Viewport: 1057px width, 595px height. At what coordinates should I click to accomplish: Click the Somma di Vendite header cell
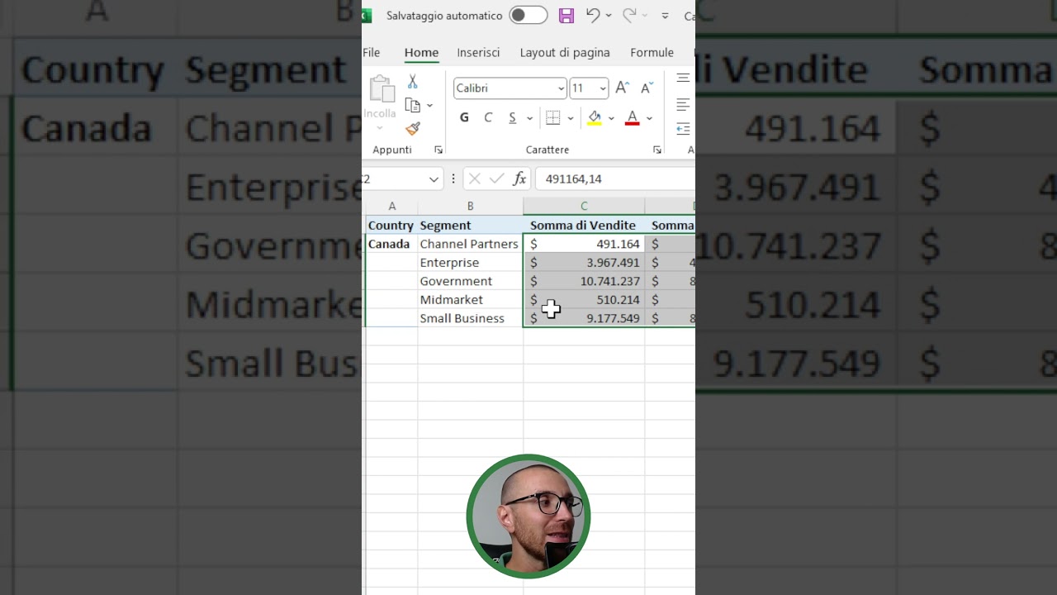click(x=584, y=225)
